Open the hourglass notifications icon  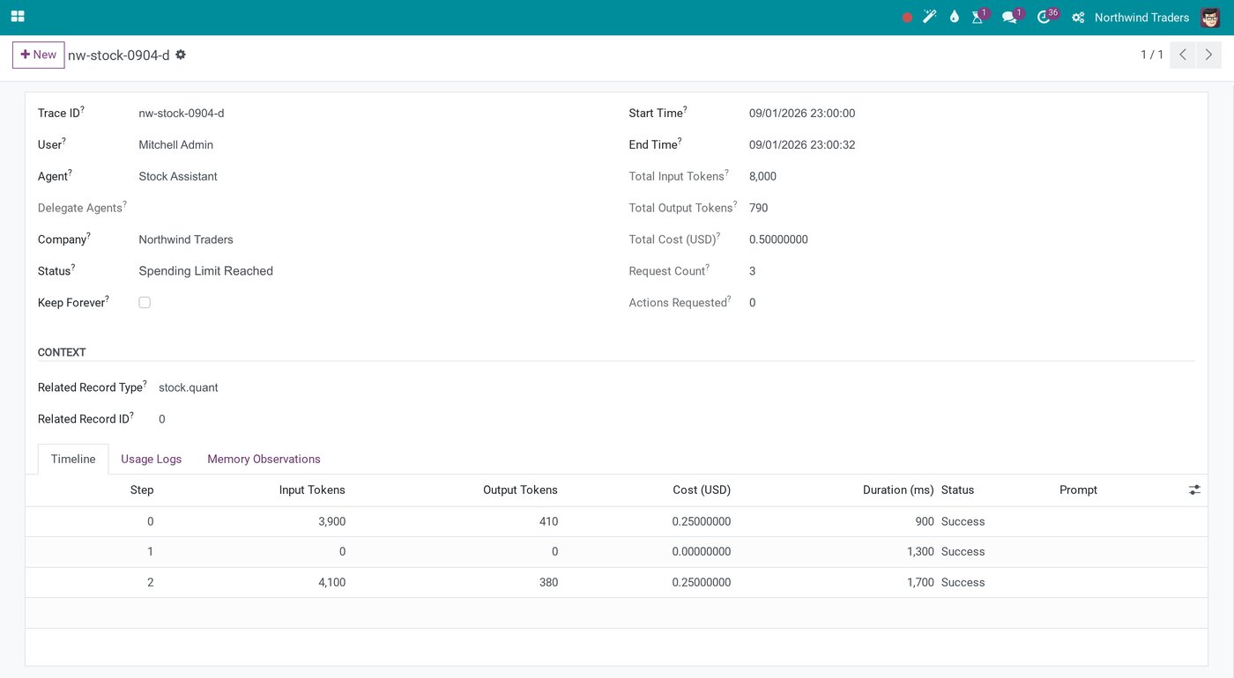tap(979, 17)
